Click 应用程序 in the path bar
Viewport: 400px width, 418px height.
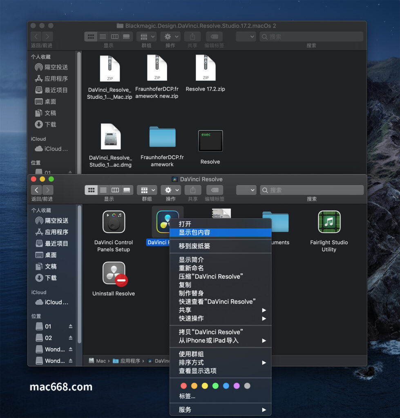(x=127, y=361)
